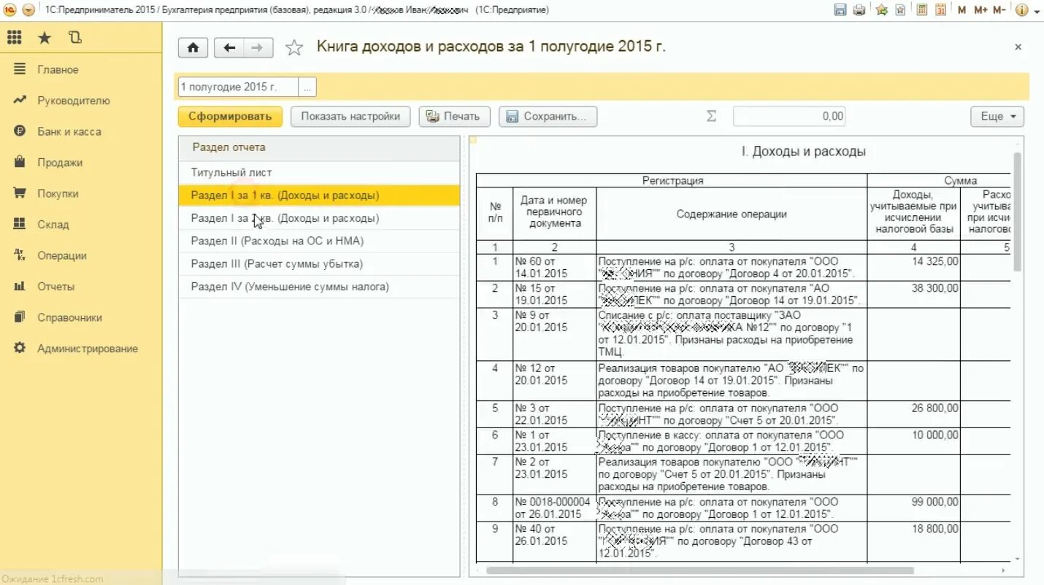Click the report's vertical scrollbar
The width and height of the screenshot is (1044, 585).
1018,212
